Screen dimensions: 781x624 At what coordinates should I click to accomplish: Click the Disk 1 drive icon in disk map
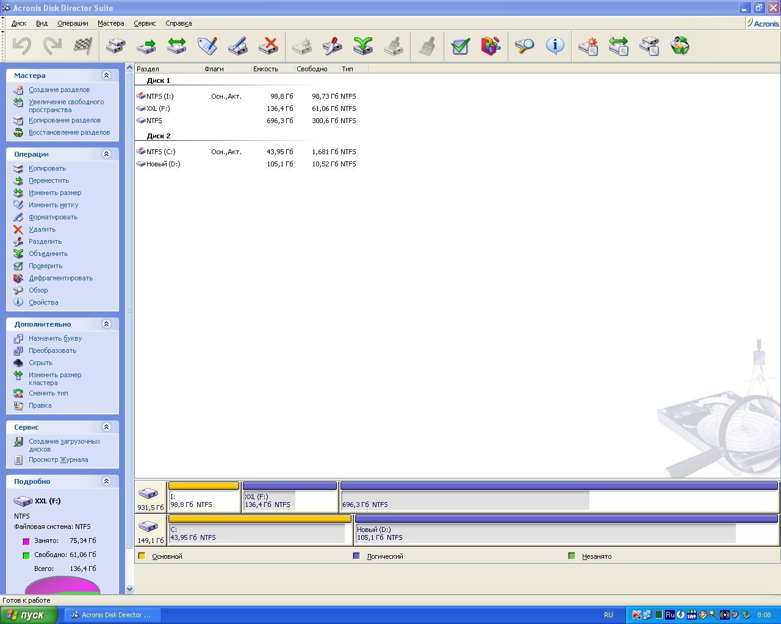pos(148,493)
